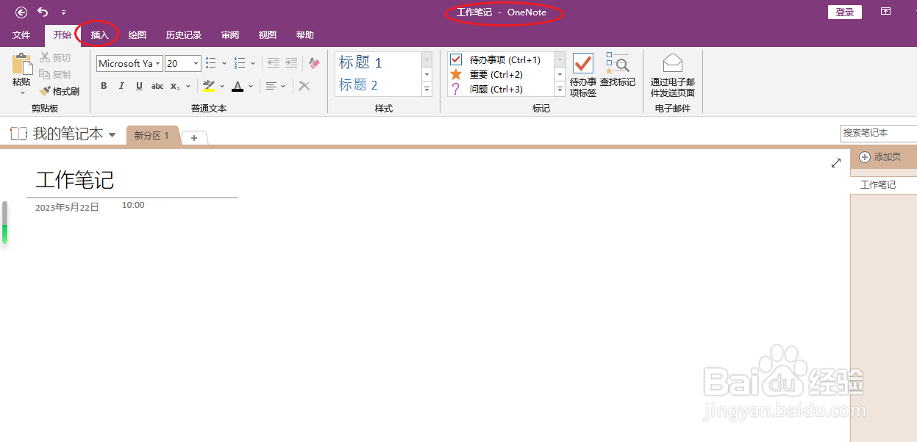Open highlight color picker arrow
The image size is (917, 442).
(222, 86)
